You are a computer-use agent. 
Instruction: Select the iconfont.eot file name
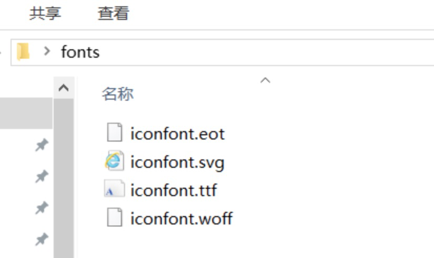178,134
